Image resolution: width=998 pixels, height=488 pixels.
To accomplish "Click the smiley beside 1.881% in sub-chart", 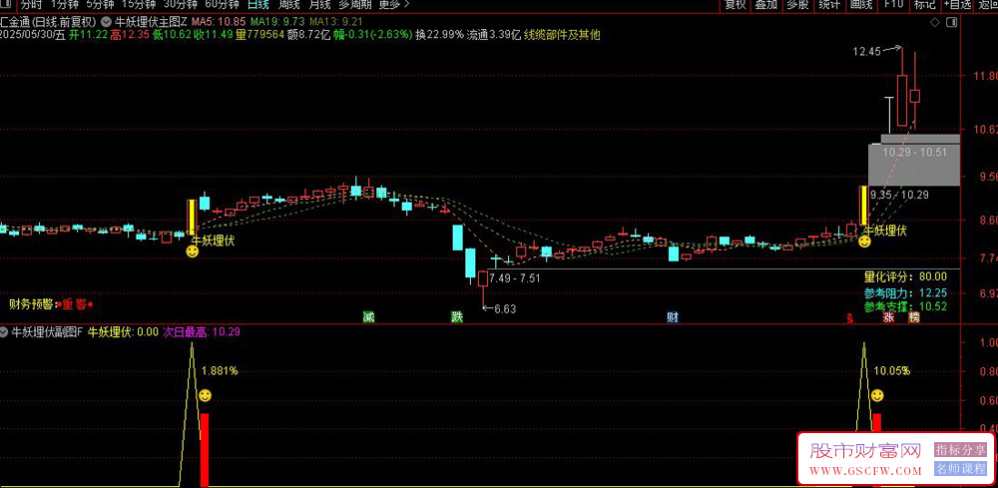I will [205, 396].
